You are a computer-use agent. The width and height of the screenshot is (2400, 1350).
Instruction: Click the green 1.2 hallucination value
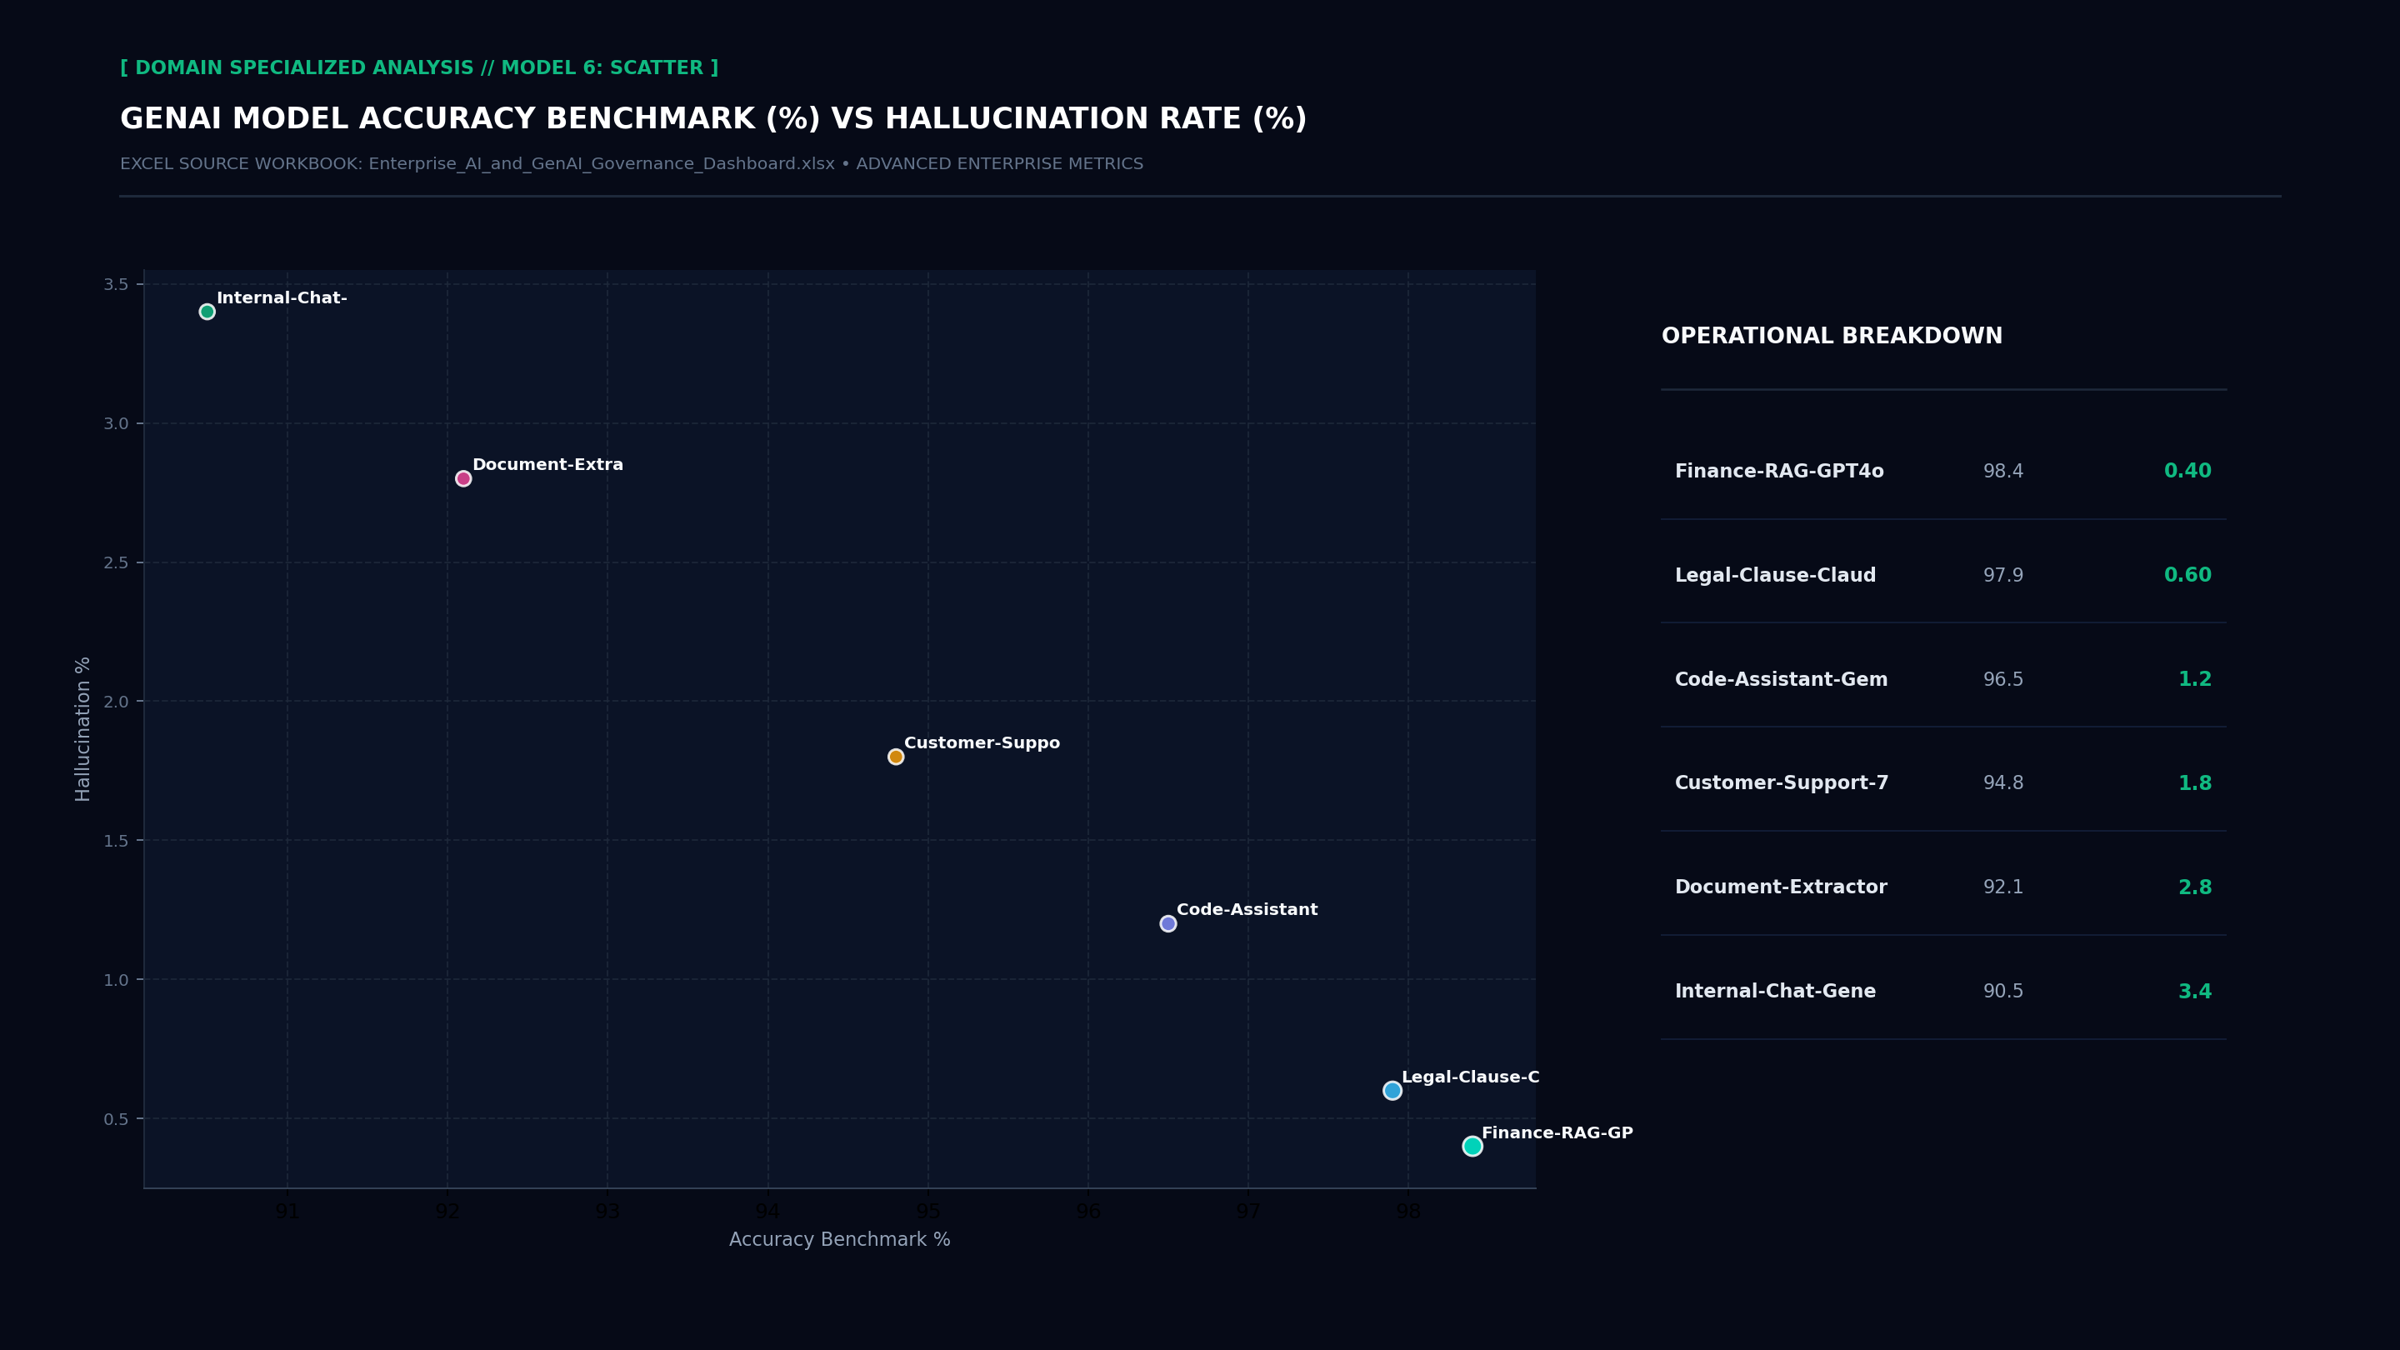(2195, 680)
